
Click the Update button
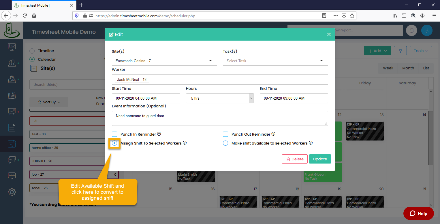[x=320, y=159]
